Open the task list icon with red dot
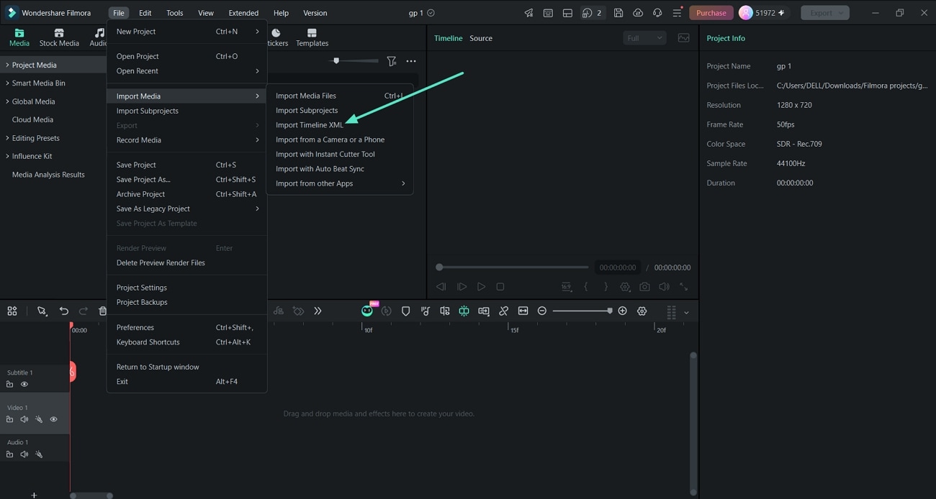This screenshot has height=499, width=936. coord(677,13)
